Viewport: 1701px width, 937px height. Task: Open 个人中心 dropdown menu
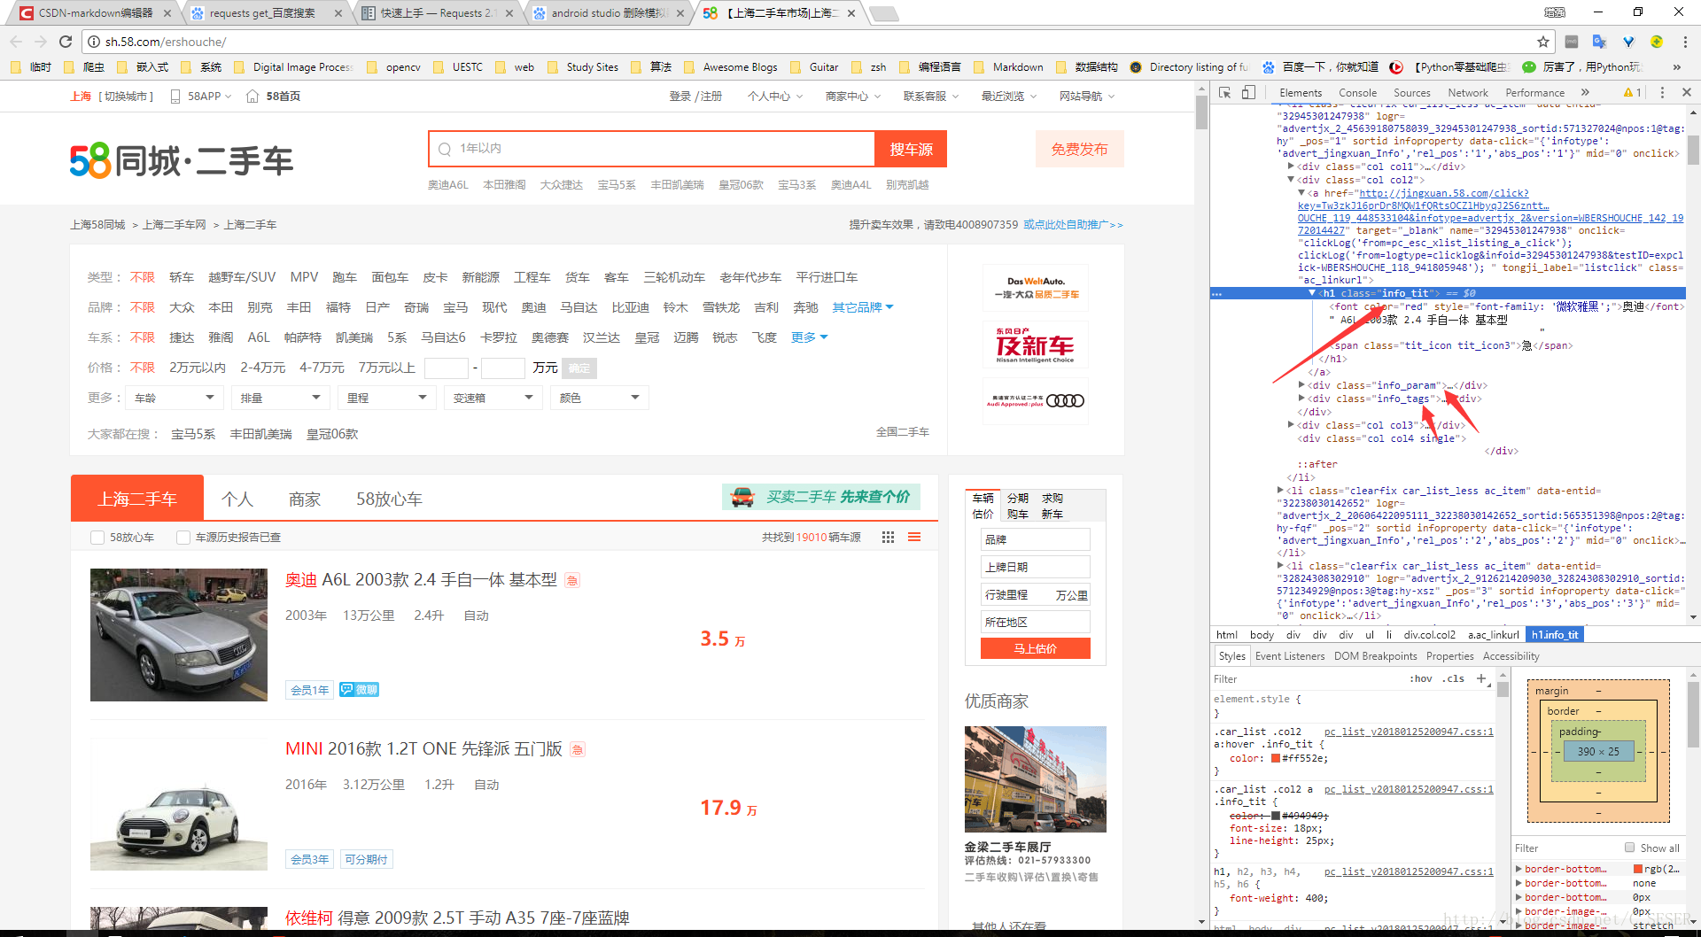coord(775,97)
